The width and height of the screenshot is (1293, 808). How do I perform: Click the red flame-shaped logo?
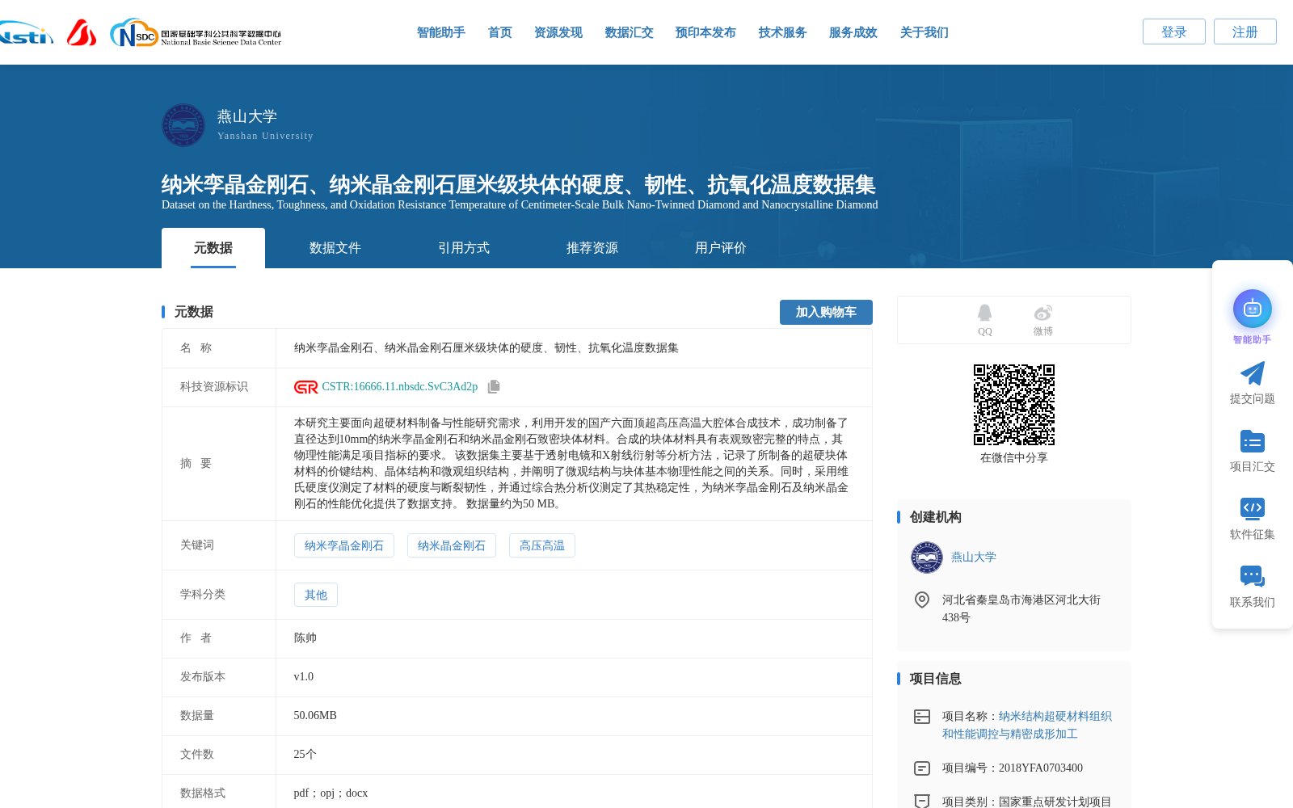click(82, 32)
